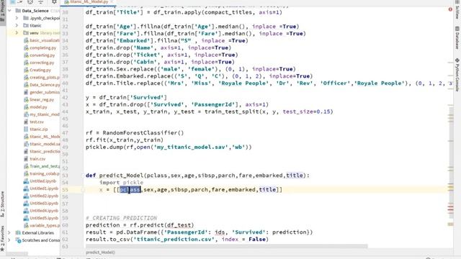Click the red error stripe marks in right gutter
The image size is (461, 259).
[x=450, y=209]
